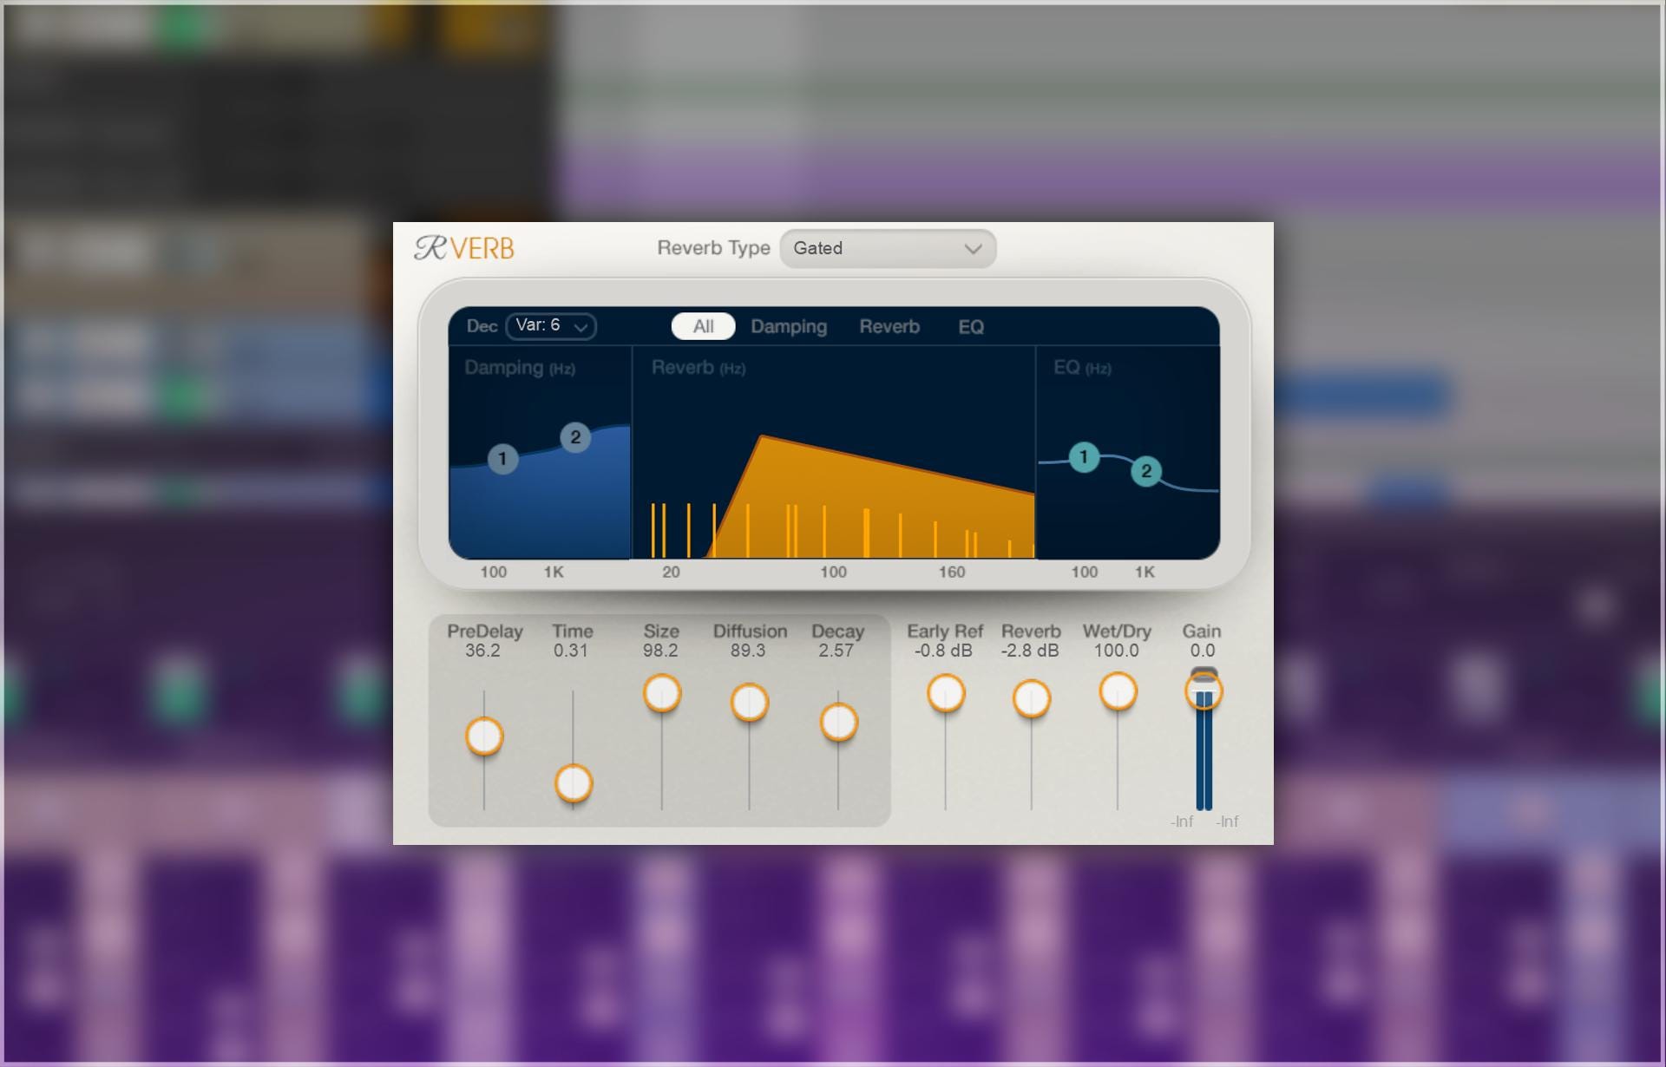Click the Decay slider knob
The height and width of the screenshot is (1067, 1666).
pyautogui.click(x=838, y=723)
